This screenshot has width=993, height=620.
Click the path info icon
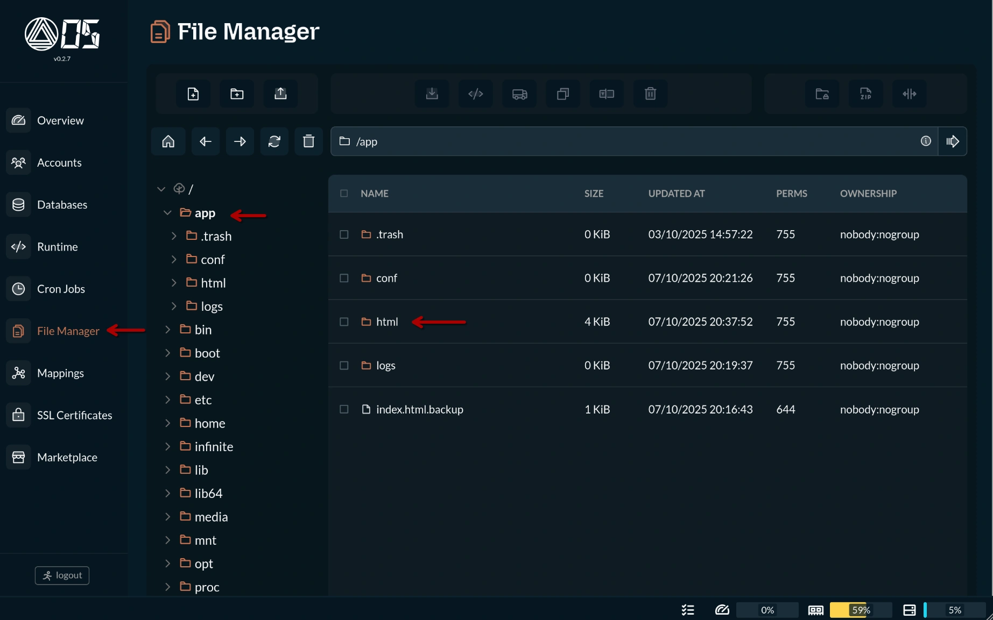pos(926,141)
